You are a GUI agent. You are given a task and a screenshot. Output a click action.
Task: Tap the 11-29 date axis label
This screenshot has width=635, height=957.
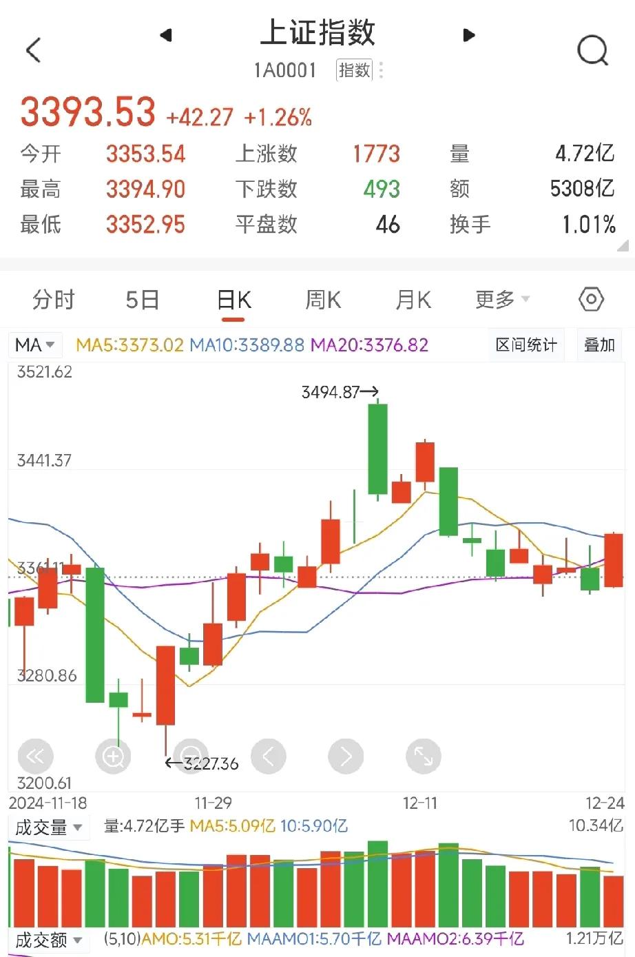click(x=213, y=803)
